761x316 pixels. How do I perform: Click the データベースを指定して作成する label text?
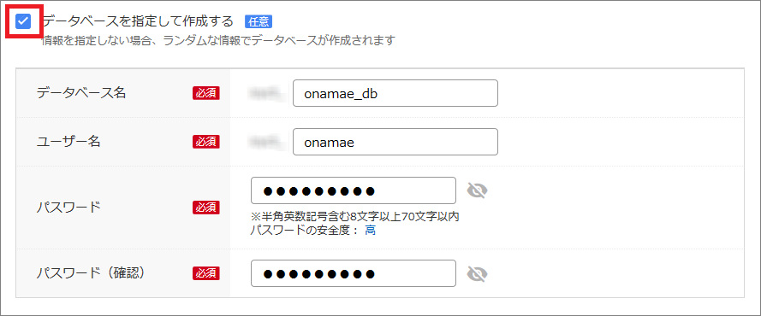(x=139, y=21)
